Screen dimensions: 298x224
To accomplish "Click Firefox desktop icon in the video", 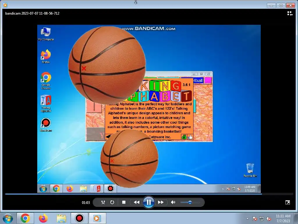I will (x=46, y=57).
